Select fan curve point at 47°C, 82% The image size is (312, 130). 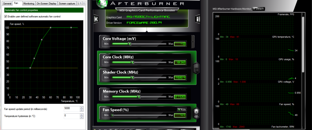click(x=42, y=40)
